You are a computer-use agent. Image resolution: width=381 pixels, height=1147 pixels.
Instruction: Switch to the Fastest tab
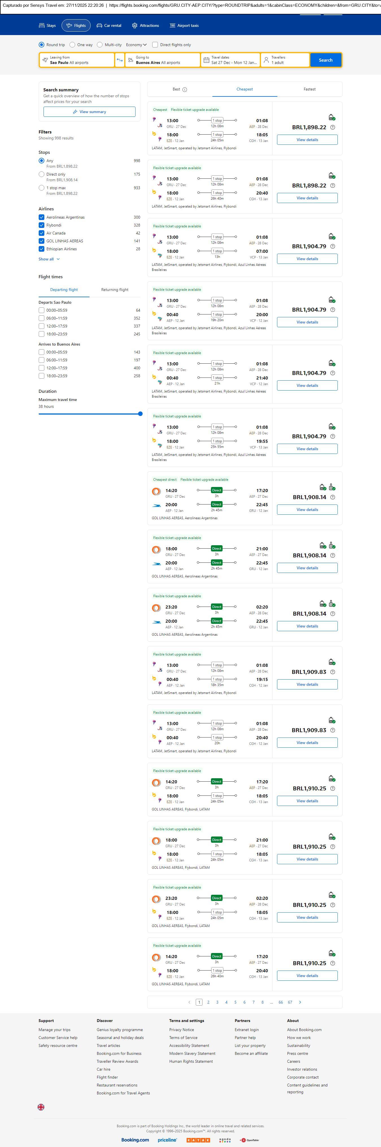tap(310, 89)
